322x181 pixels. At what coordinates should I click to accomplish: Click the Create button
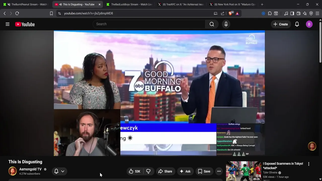coord(281,24)
